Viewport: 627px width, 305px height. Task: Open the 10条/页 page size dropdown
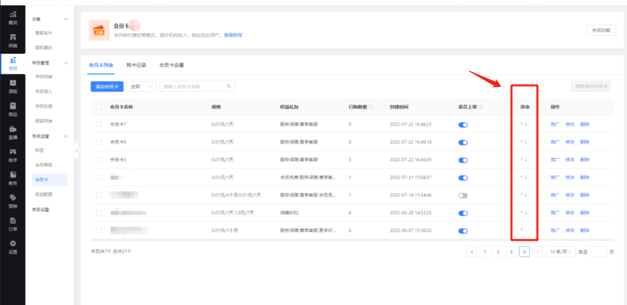point(560,252)
